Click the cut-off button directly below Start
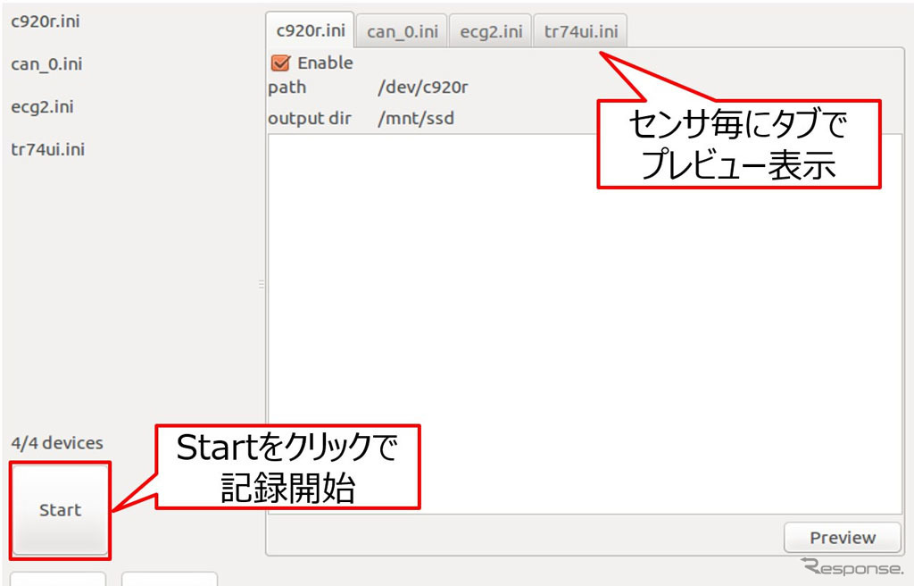Screen dimensions: 914x586 coord(58,579)
